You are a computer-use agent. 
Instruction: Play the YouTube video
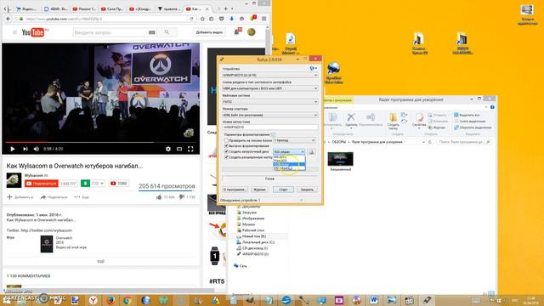(13, 149)
